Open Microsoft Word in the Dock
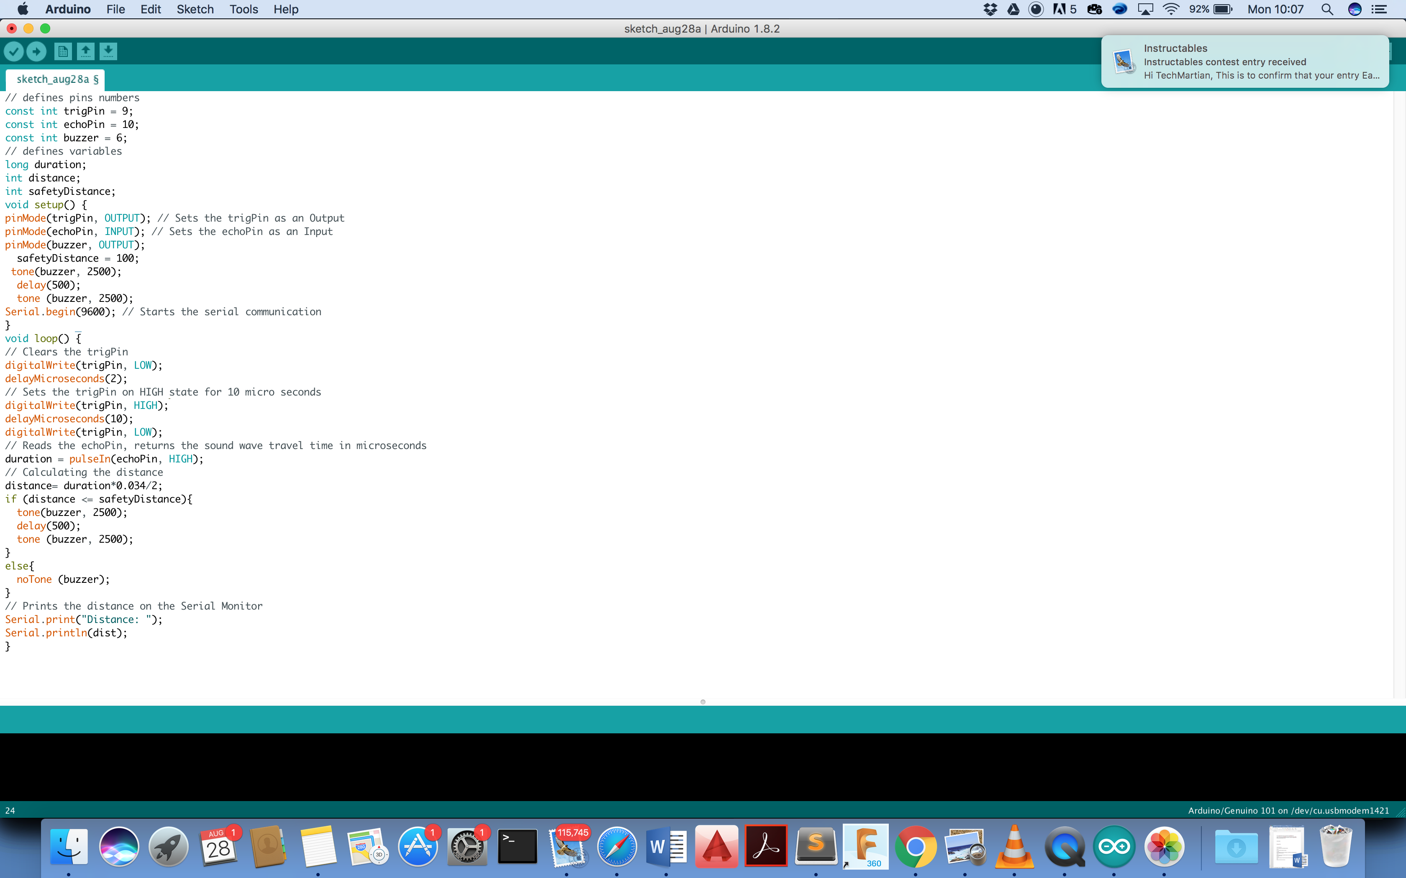This screenshot has width=1406, height=878. (667, 846)
